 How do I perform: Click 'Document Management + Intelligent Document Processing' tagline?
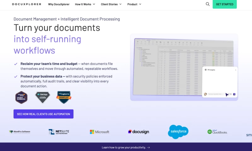[67, 19]
